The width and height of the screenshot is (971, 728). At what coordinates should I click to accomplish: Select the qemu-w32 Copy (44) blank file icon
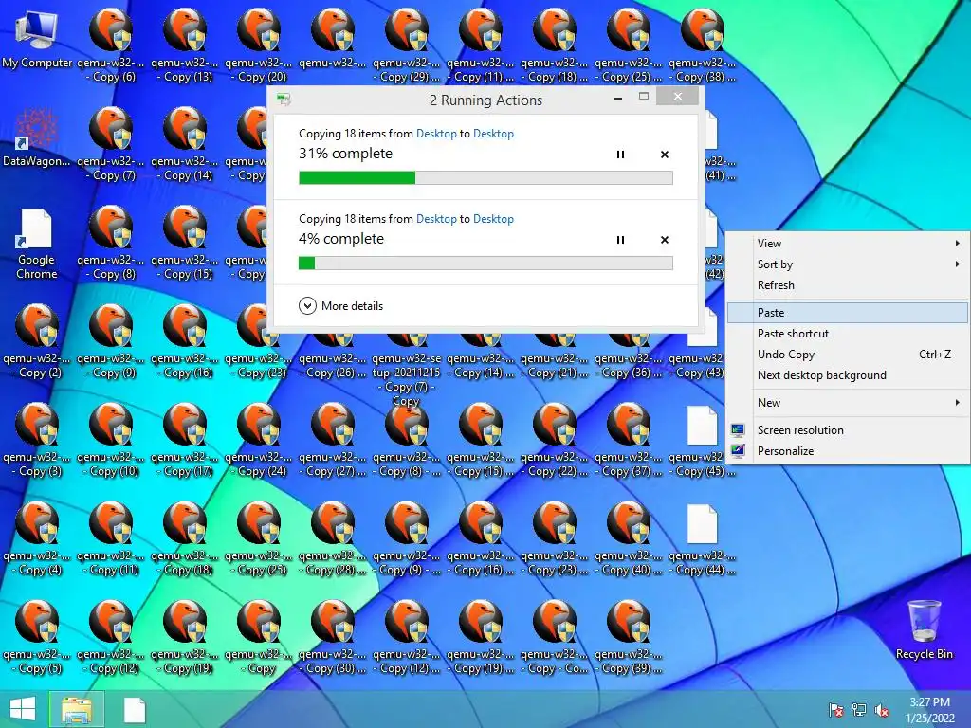coord(703,539)
